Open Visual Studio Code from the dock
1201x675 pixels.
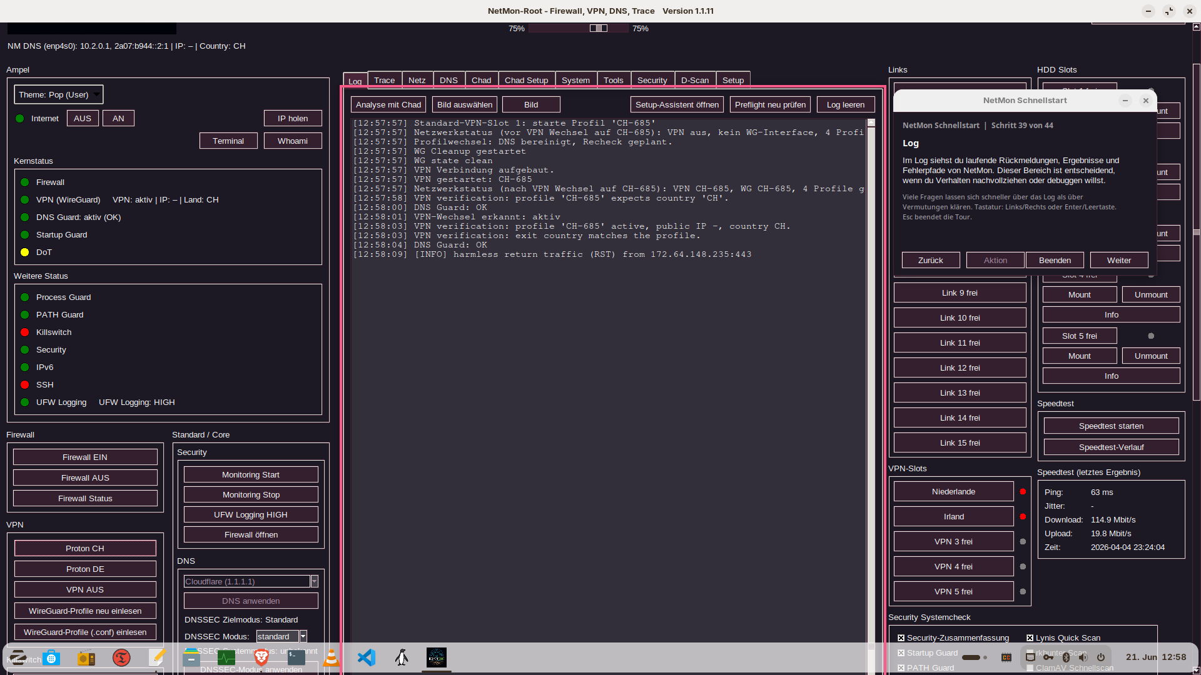367,657
